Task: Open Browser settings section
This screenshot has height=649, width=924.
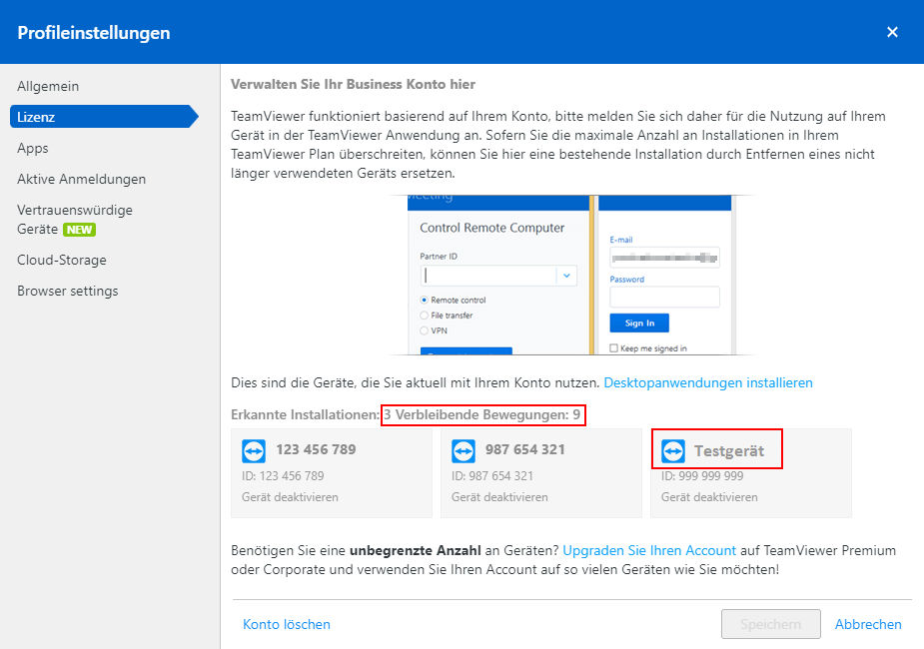Action: point(67,291)
